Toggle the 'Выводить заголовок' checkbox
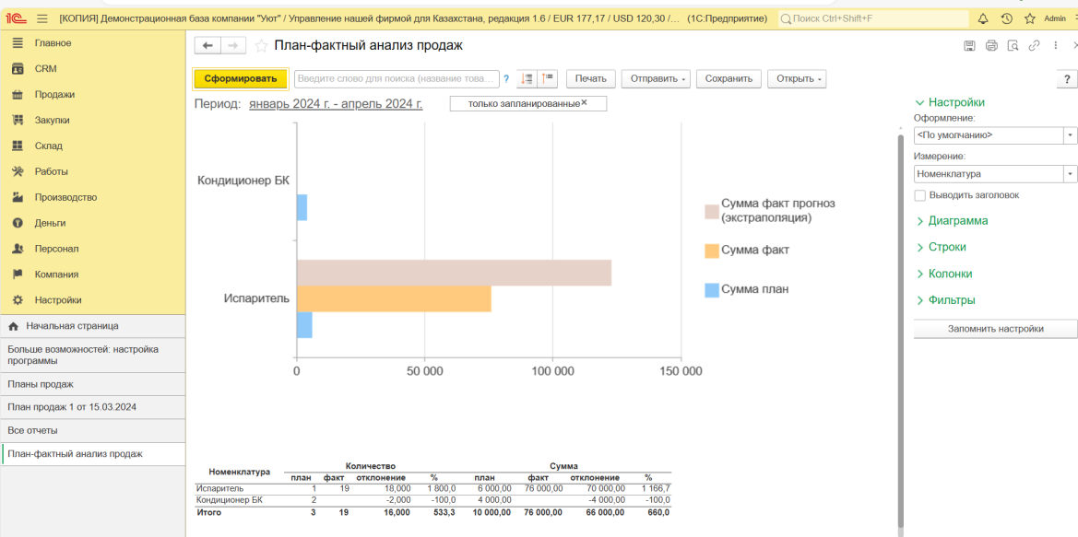This screenshot has height=537, width=1078. [919, 195]
